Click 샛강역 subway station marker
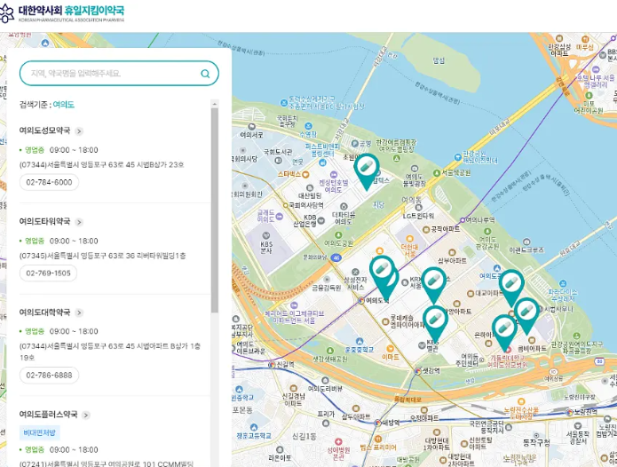 418,371
